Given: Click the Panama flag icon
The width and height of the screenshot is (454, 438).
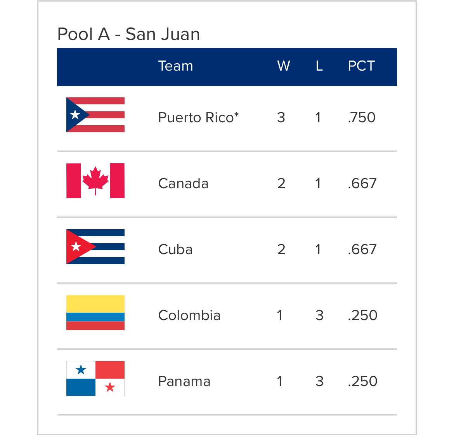Looking at the screenshot, I should (x=95, y=379).
